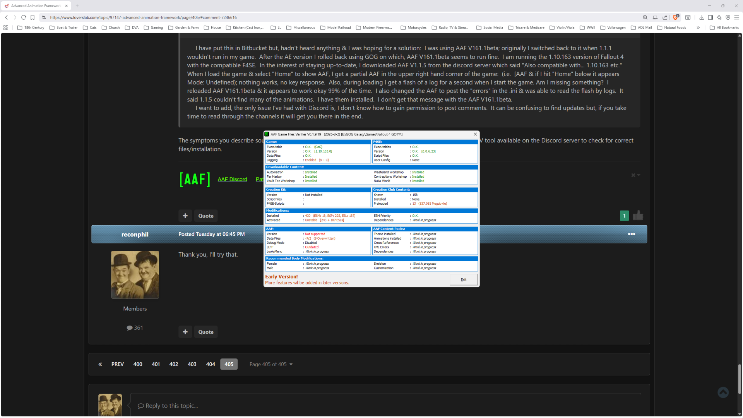
Task: Open the Social Media bookmark folder
Action: (490, 27)
